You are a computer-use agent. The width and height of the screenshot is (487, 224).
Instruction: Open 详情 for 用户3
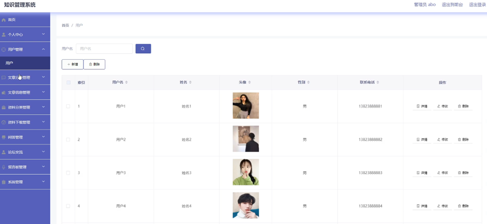[x=422, y=173]
